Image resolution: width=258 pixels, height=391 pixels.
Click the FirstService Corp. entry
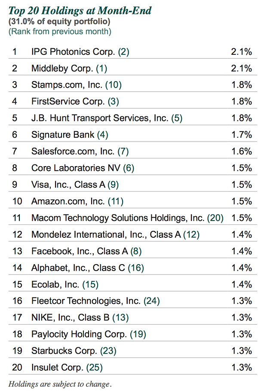[68, 101]
